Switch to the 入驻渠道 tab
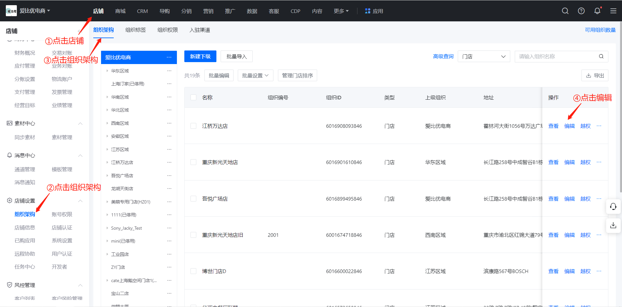The image size is (622, 307). [x=200, y=30]
